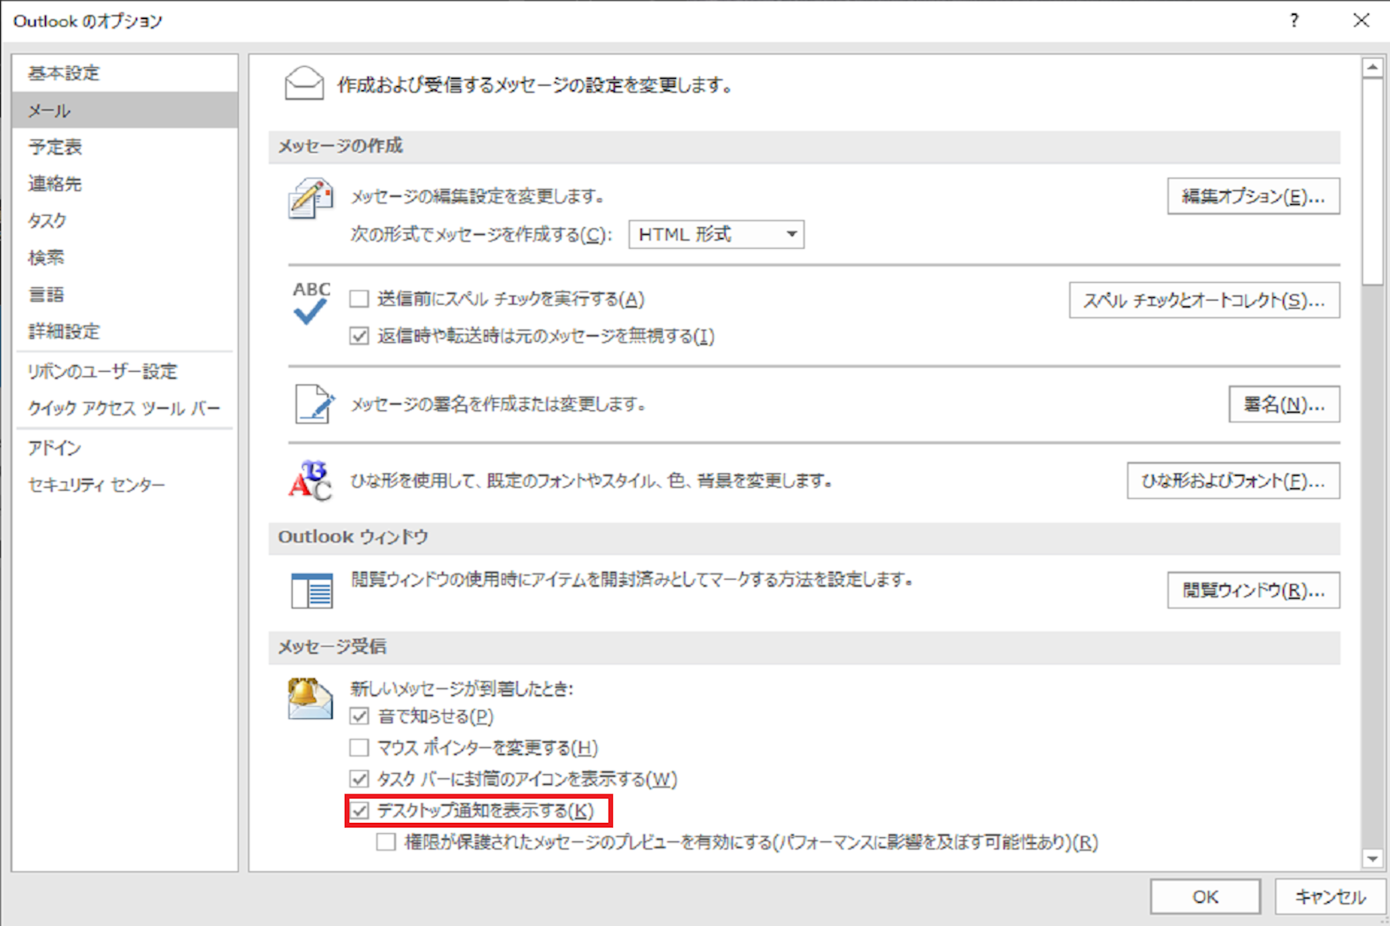
Task: Uncheck デスクトップ通知を表示する checkbox
Action: [360, 811]
